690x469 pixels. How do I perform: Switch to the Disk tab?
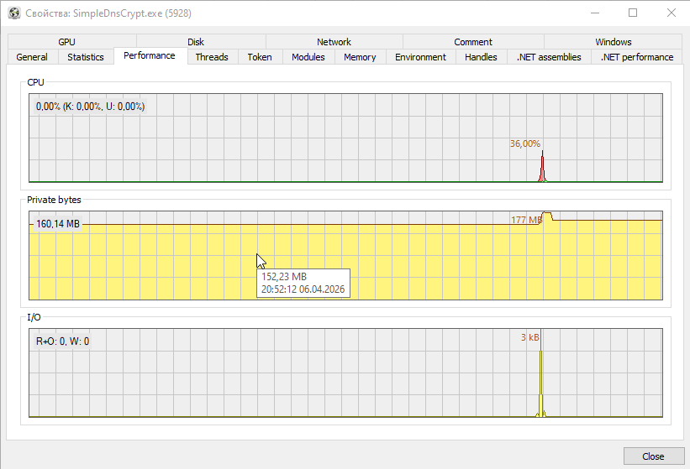pyautogui.click(x=196, y=42)
